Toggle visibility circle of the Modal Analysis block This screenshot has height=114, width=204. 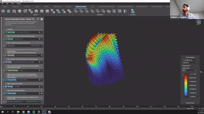42,93
